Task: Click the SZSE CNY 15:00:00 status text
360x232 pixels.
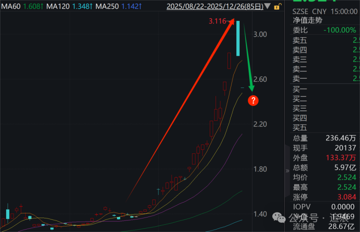Action: 325,11
